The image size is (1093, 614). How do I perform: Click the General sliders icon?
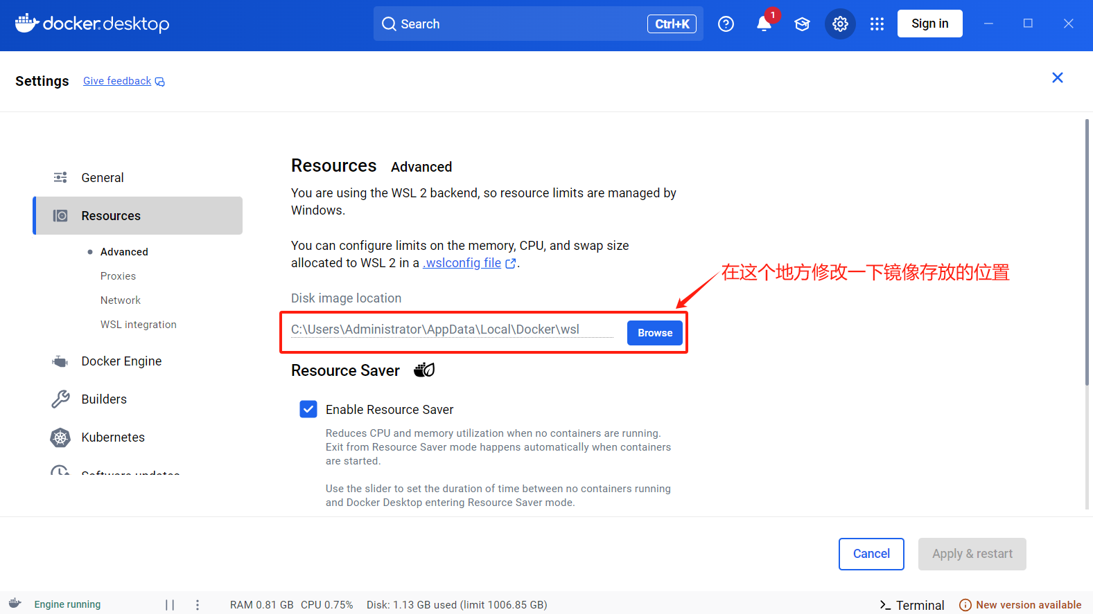(x=60, y=177)
